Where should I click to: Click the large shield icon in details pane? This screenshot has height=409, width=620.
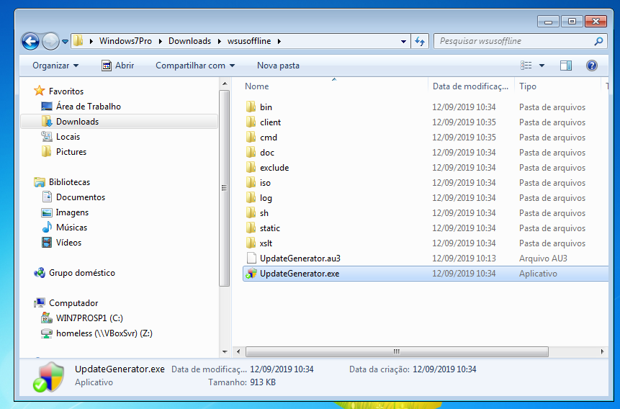49,377
